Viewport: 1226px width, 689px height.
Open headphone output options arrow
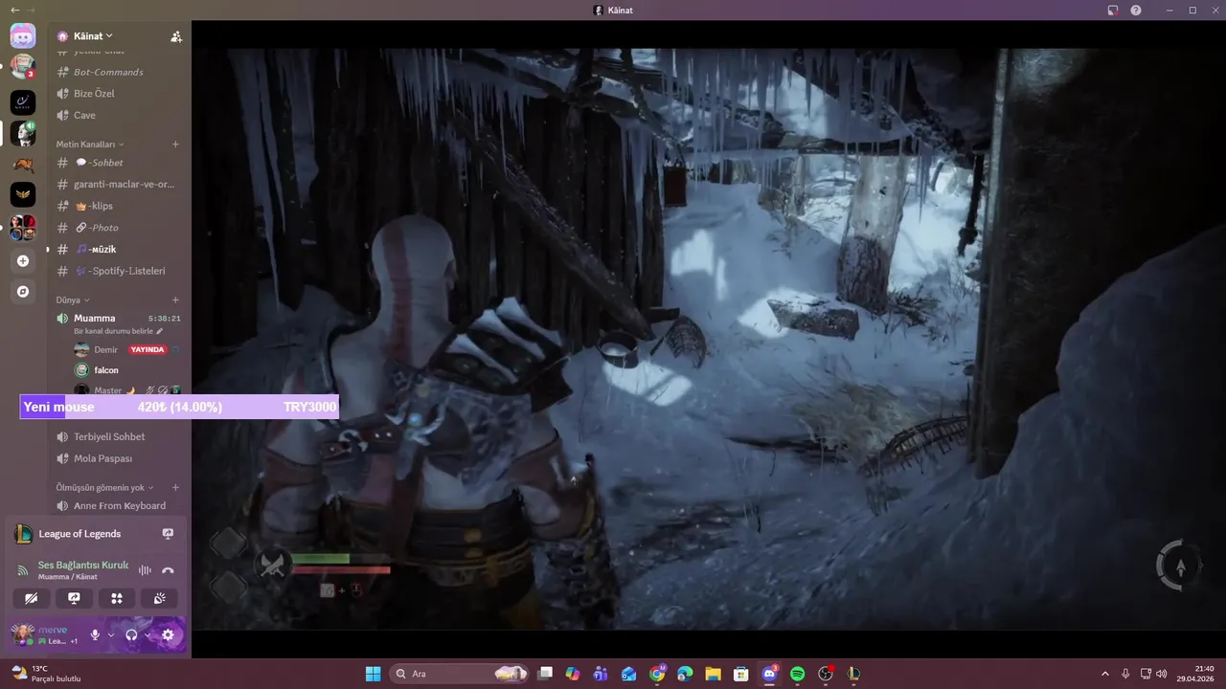(x=148, y=634)
